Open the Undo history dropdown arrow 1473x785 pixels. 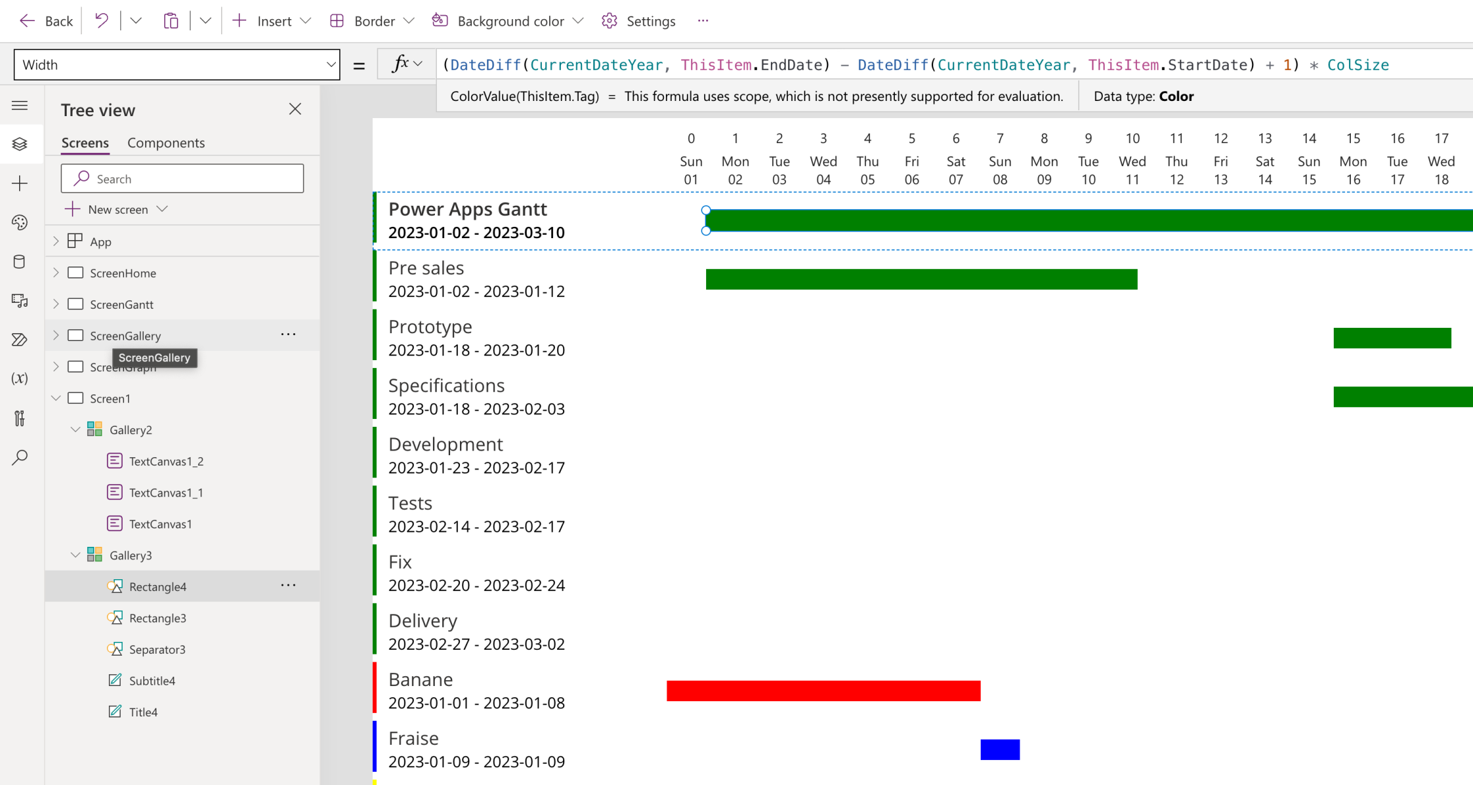click(x=136, y=21)
